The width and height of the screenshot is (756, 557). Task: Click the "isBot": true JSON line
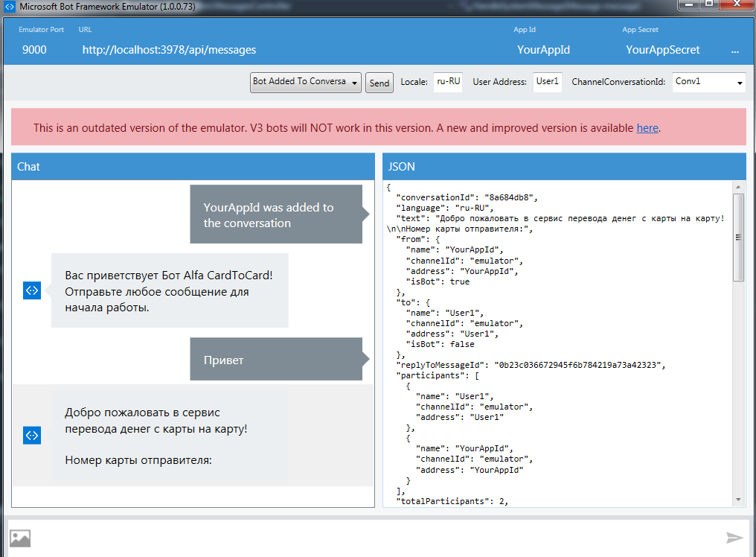438,281
